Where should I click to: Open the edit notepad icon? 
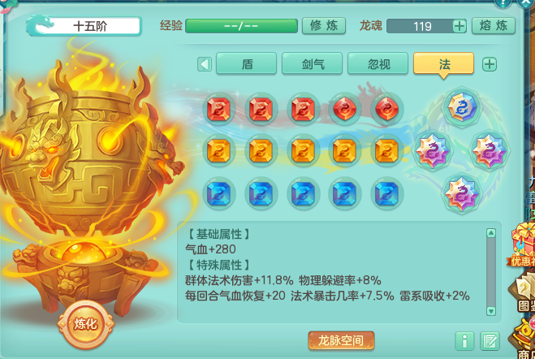[x=490, y=340]
